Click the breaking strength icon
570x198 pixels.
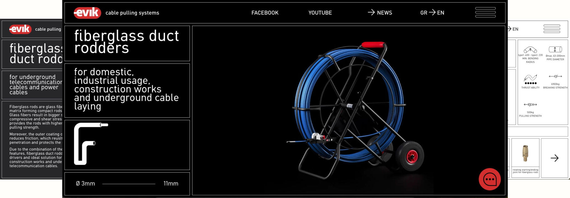click(x=555, y=76)
